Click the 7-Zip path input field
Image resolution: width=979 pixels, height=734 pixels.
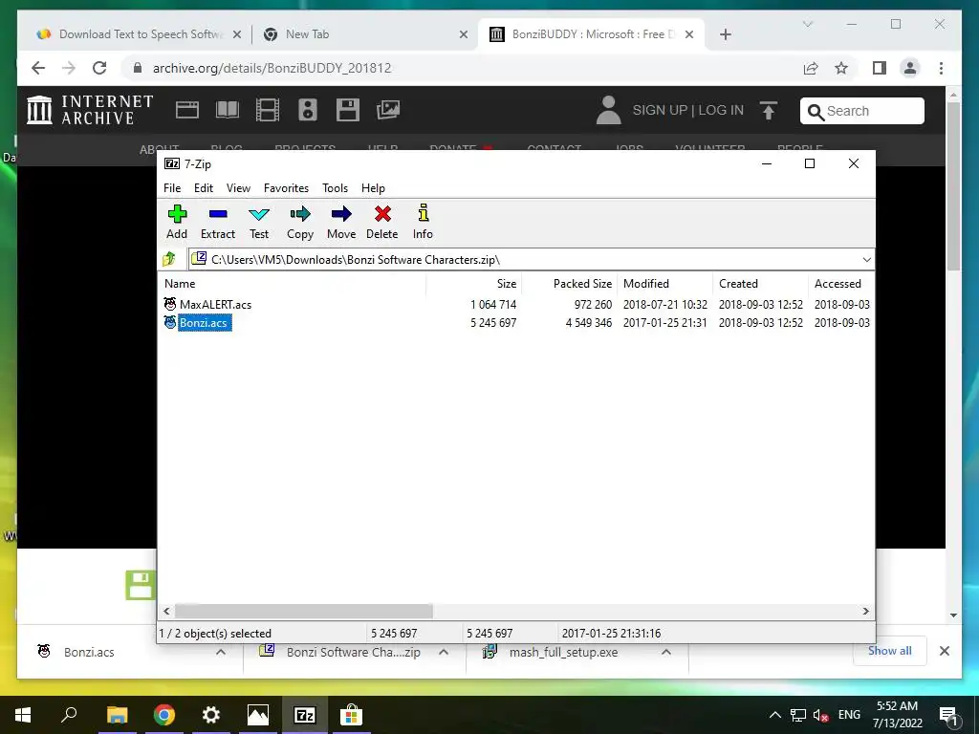click(x=532, y=260)
